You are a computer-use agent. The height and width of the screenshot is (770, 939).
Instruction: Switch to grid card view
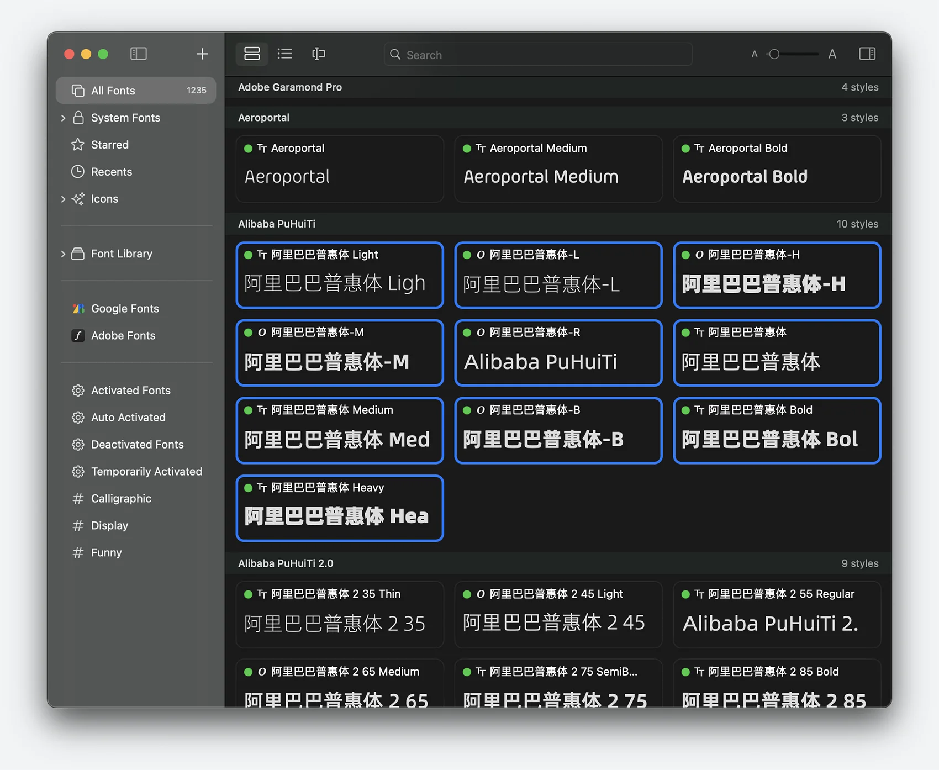click(x=252, y=54)
